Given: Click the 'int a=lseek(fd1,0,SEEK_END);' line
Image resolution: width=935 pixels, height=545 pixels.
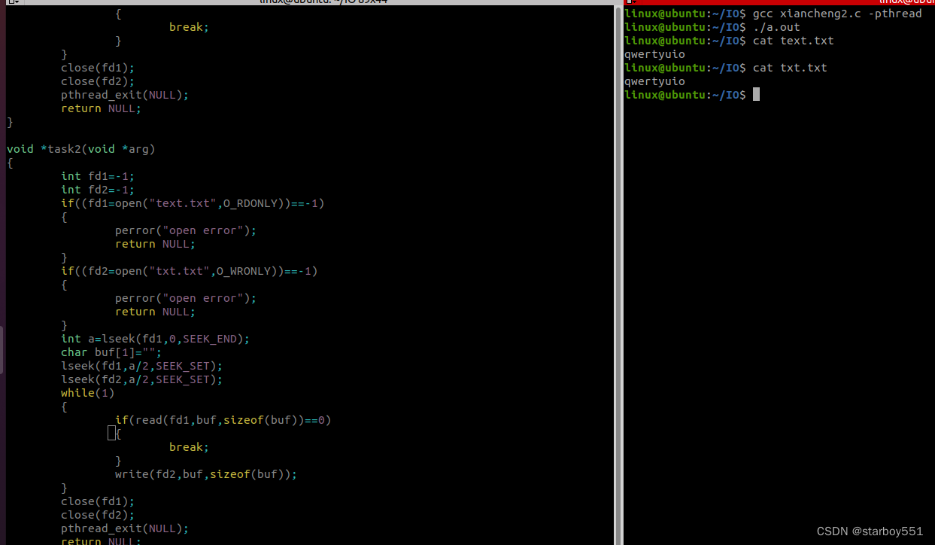Looking at the screenshot, I should pos(155,339).
